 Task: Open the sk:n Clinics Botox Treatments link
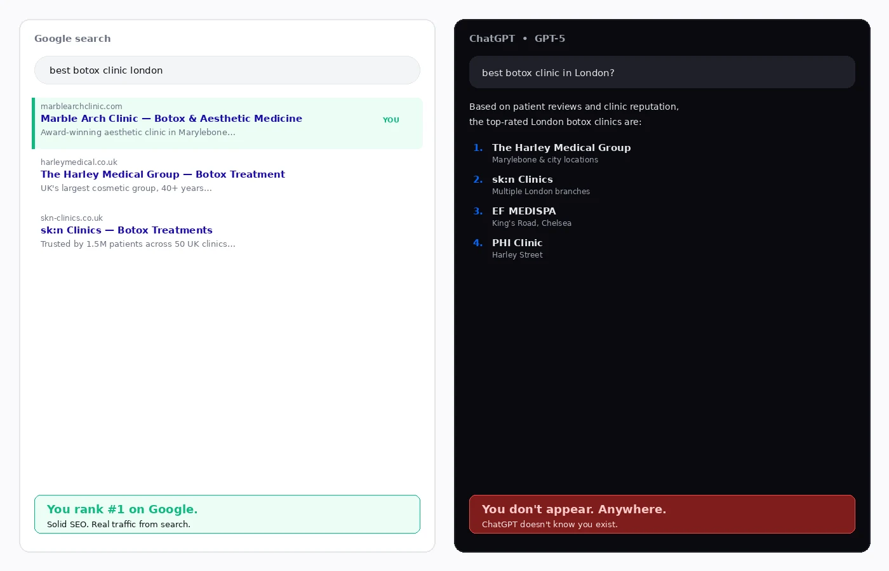(x=126, y=230)
